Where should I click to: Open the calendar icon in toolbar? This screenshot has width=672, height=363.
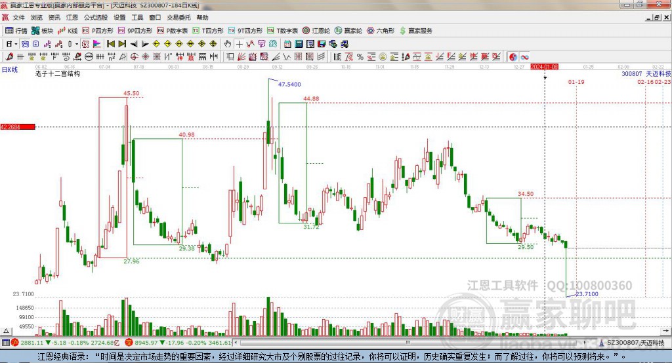coord(287,44)
